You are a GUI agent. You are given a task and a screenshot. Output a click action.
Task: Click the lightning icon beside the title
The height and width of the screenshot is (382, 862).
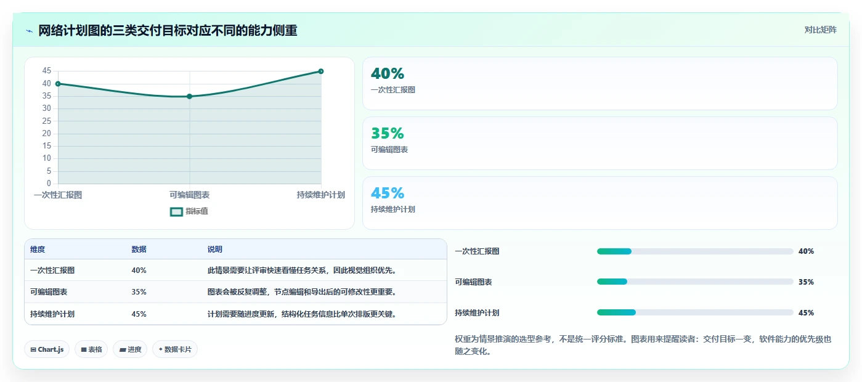[30, 31]
